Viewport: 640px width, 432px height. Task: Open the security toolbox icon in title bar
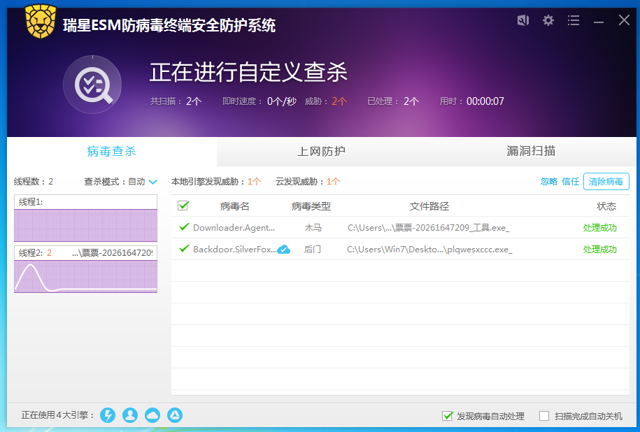(x=522, y=20)
